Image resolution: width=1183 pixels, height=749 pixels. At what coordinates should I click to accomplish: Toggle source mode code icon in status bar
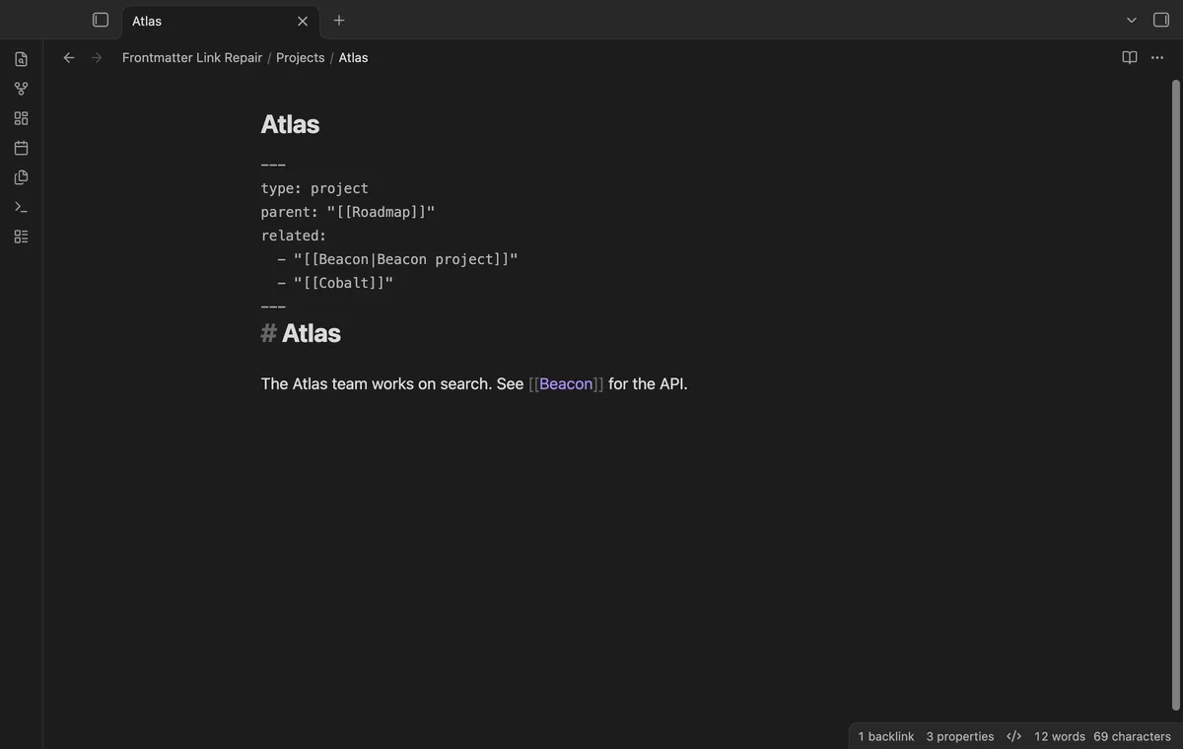click(x=1014, y=736)
